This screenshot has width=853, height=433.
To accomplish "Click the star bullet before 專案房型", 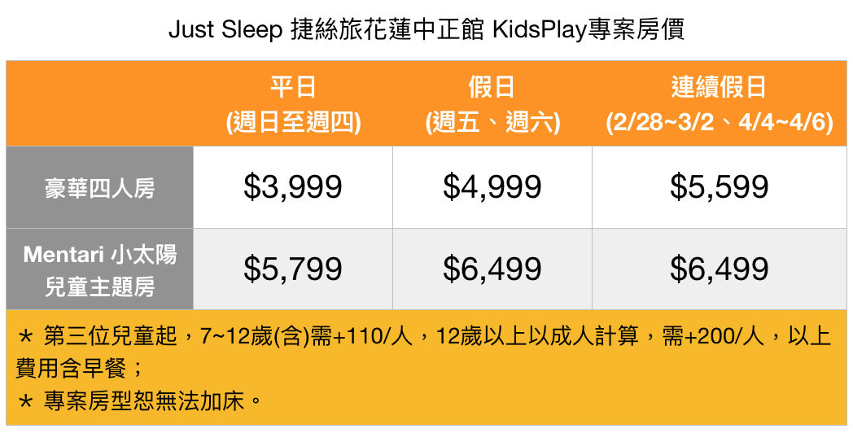I will click(x=25, y=403).
